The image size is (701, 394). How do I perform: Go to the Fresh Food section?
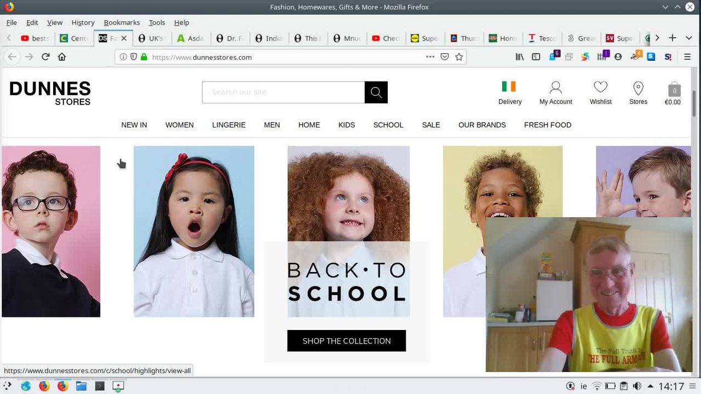[x=547, y=125]
